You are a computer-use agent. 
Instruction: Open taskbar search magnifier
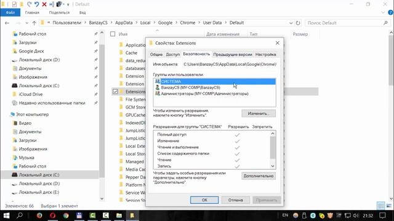point(20,215)
